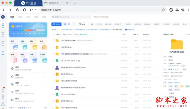
Task: Open a new browser tab with plus
Action: [75, 3]
